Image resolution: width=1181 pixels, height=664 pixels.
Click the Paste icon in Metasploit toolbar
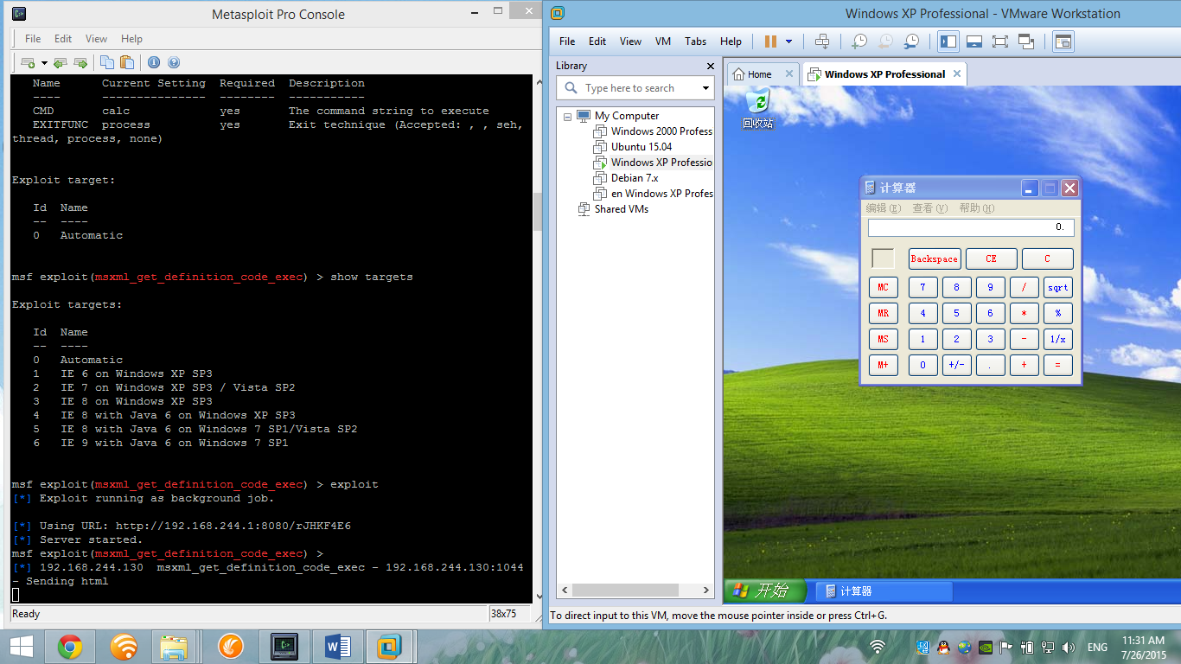[127, 62]
